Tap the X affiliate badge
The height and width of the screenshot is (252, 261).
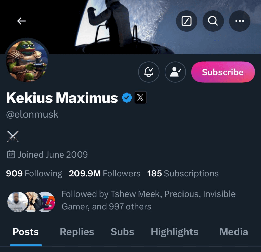tap(140, 97)
